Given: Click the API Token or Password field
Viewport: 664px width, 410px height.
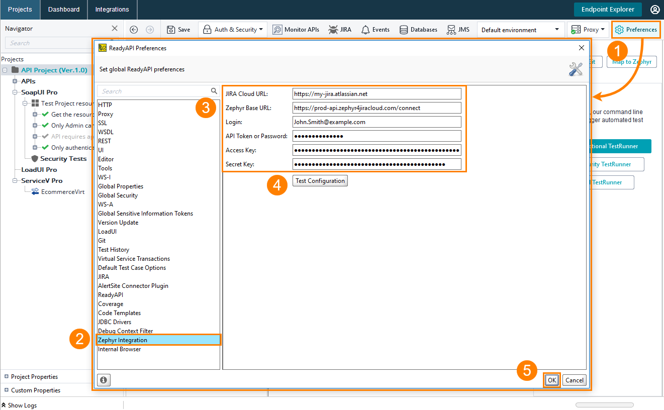Looking at the screenshot, I should 376,136.
